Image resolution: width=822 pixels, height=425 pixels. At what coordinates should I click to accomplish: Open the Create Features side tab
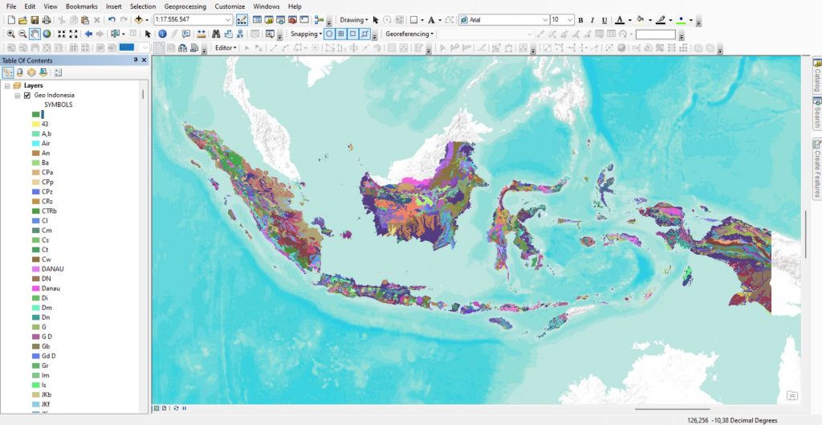pyautogui.click(x=816, y=169)
